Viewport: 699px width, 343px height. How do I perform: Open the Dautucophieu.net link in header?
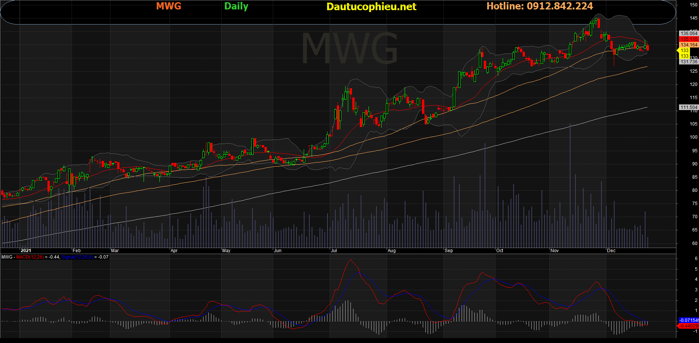[x=371, y=7]
